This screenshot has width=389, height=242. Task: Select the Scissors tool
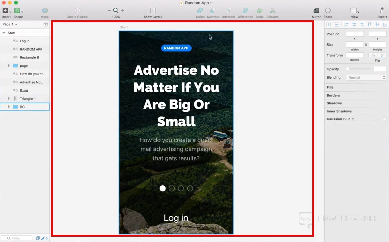click(x=272, y=10)
